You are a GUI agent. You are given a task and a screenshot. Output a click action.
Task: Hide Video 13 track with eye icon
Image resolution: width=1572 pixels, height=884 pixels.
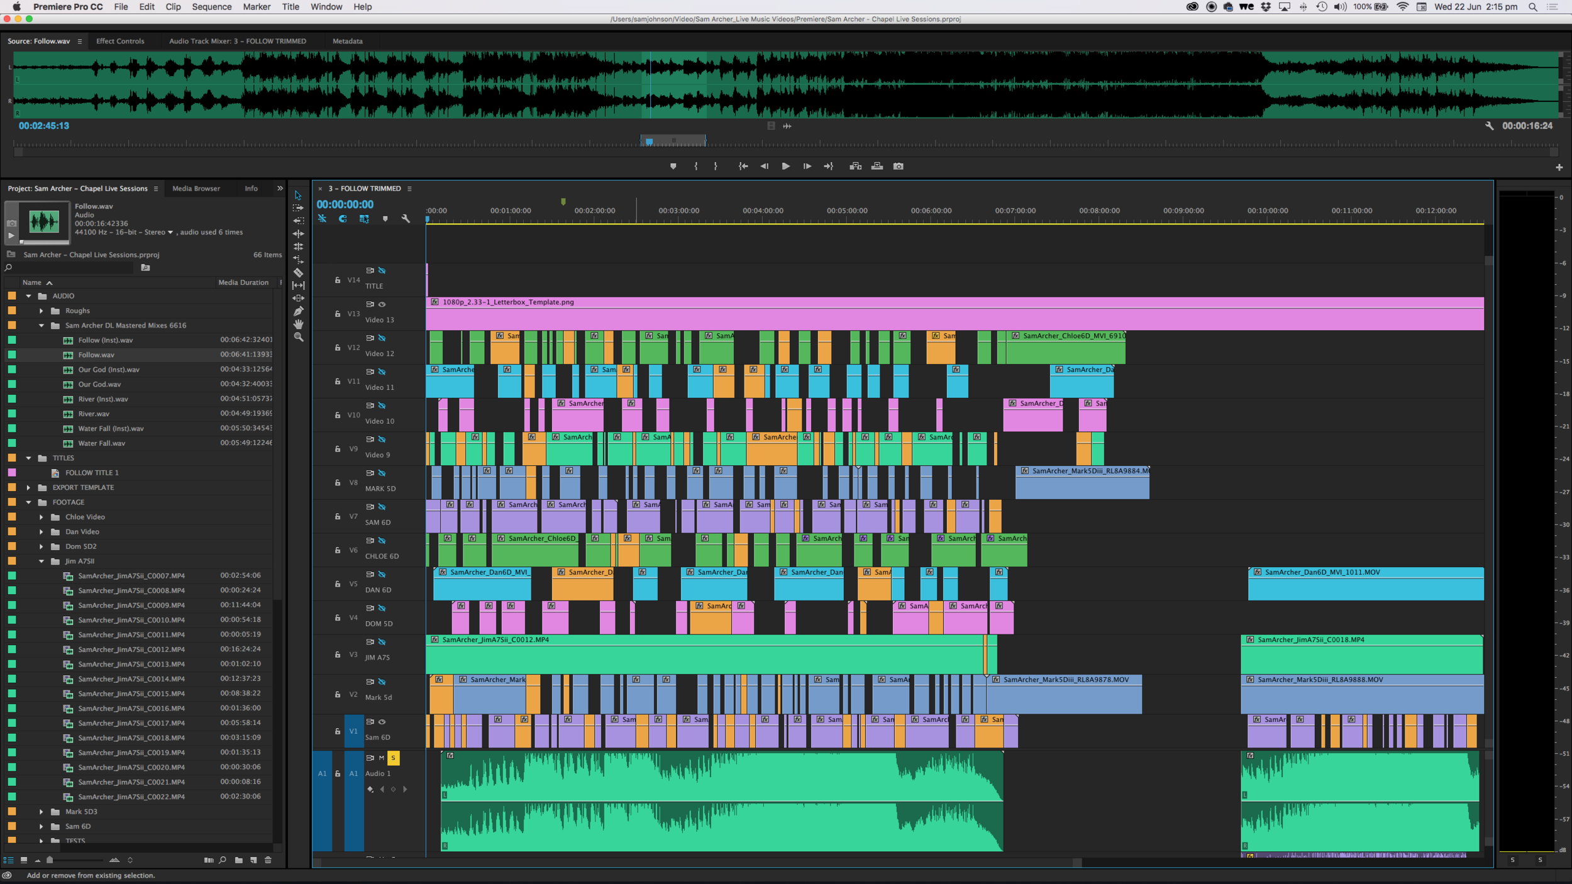pos(382,304)
